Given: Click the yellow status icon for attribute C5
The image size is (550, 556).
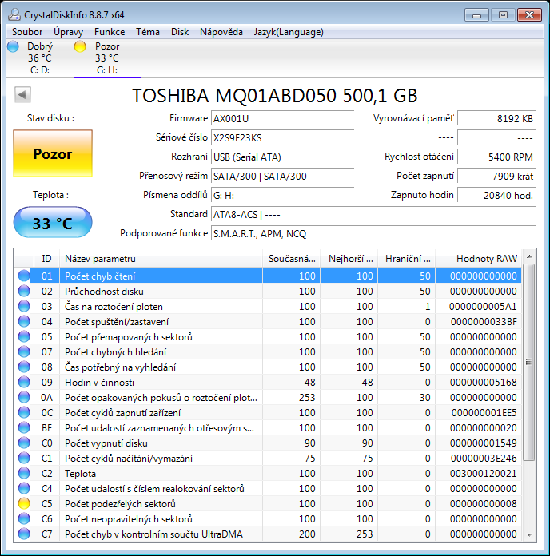Looking at the screenshot, I should click(24, 504).
